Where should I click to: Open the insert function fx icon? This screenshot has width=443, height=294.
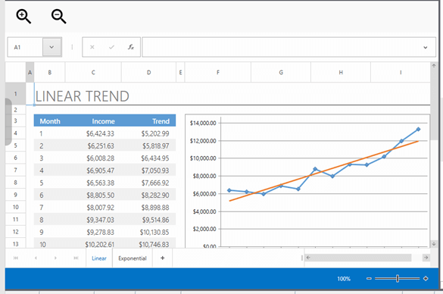coord(131,47)
